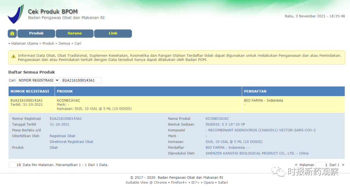Open the Sarana menu
This screenshot has height=187, width=350.
tap(75, 33)
